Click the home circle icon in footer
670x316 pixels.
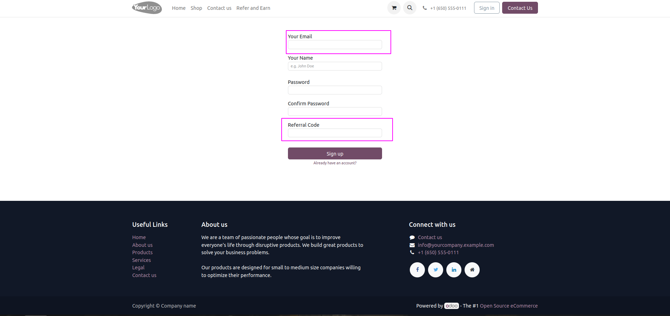pos(472,270)
